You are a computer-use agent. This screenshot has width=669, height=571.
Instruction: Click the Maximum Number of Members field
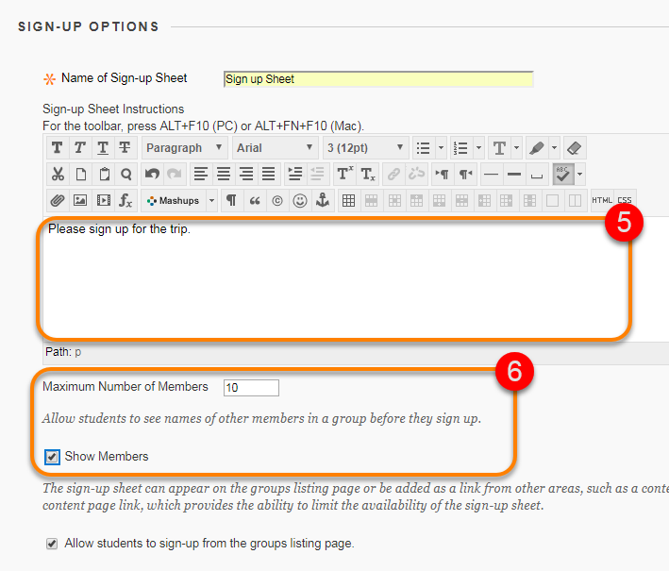coord(251,388)
